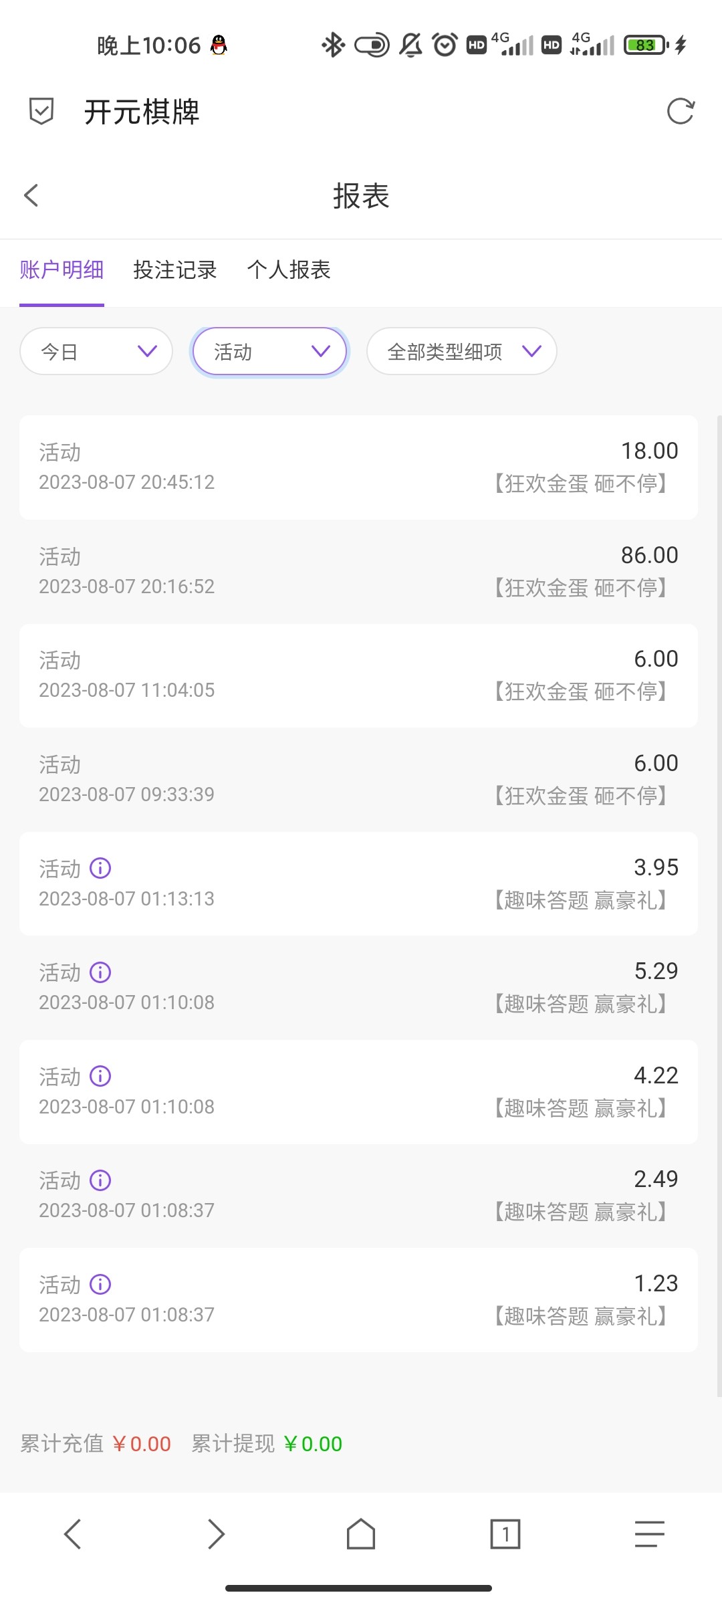Tap the page refresh icon
722x1605 pixels.
click(x=681, y=111)
